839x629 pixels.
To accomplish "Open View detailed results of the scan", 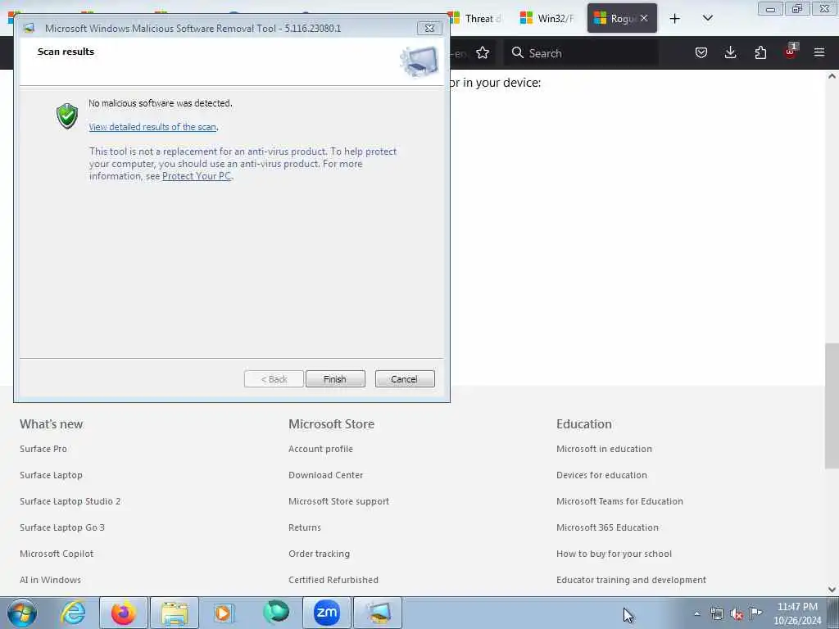I will 152,127.
